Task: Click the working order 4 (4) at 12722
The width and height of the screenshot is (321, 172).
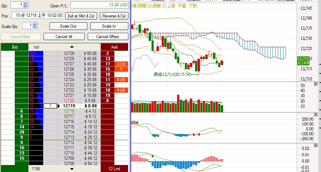Action: 121,90
